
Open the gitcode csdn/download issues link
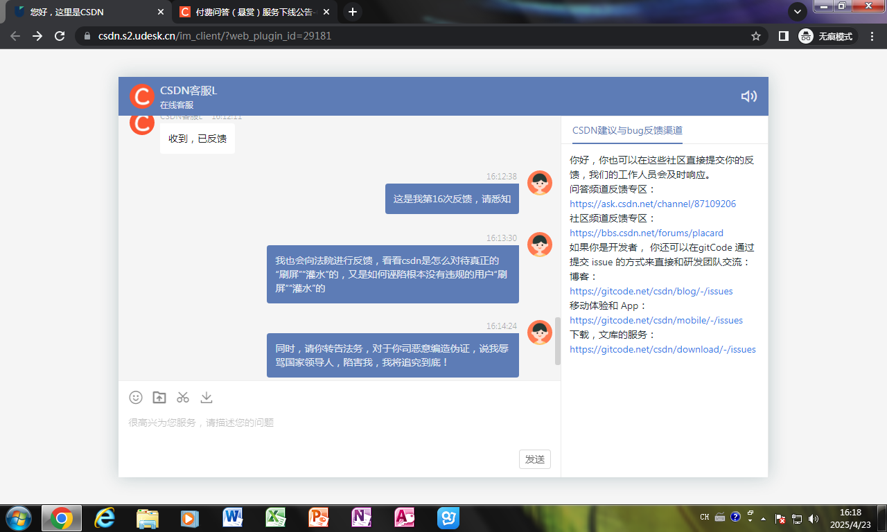tap(662, 349)
